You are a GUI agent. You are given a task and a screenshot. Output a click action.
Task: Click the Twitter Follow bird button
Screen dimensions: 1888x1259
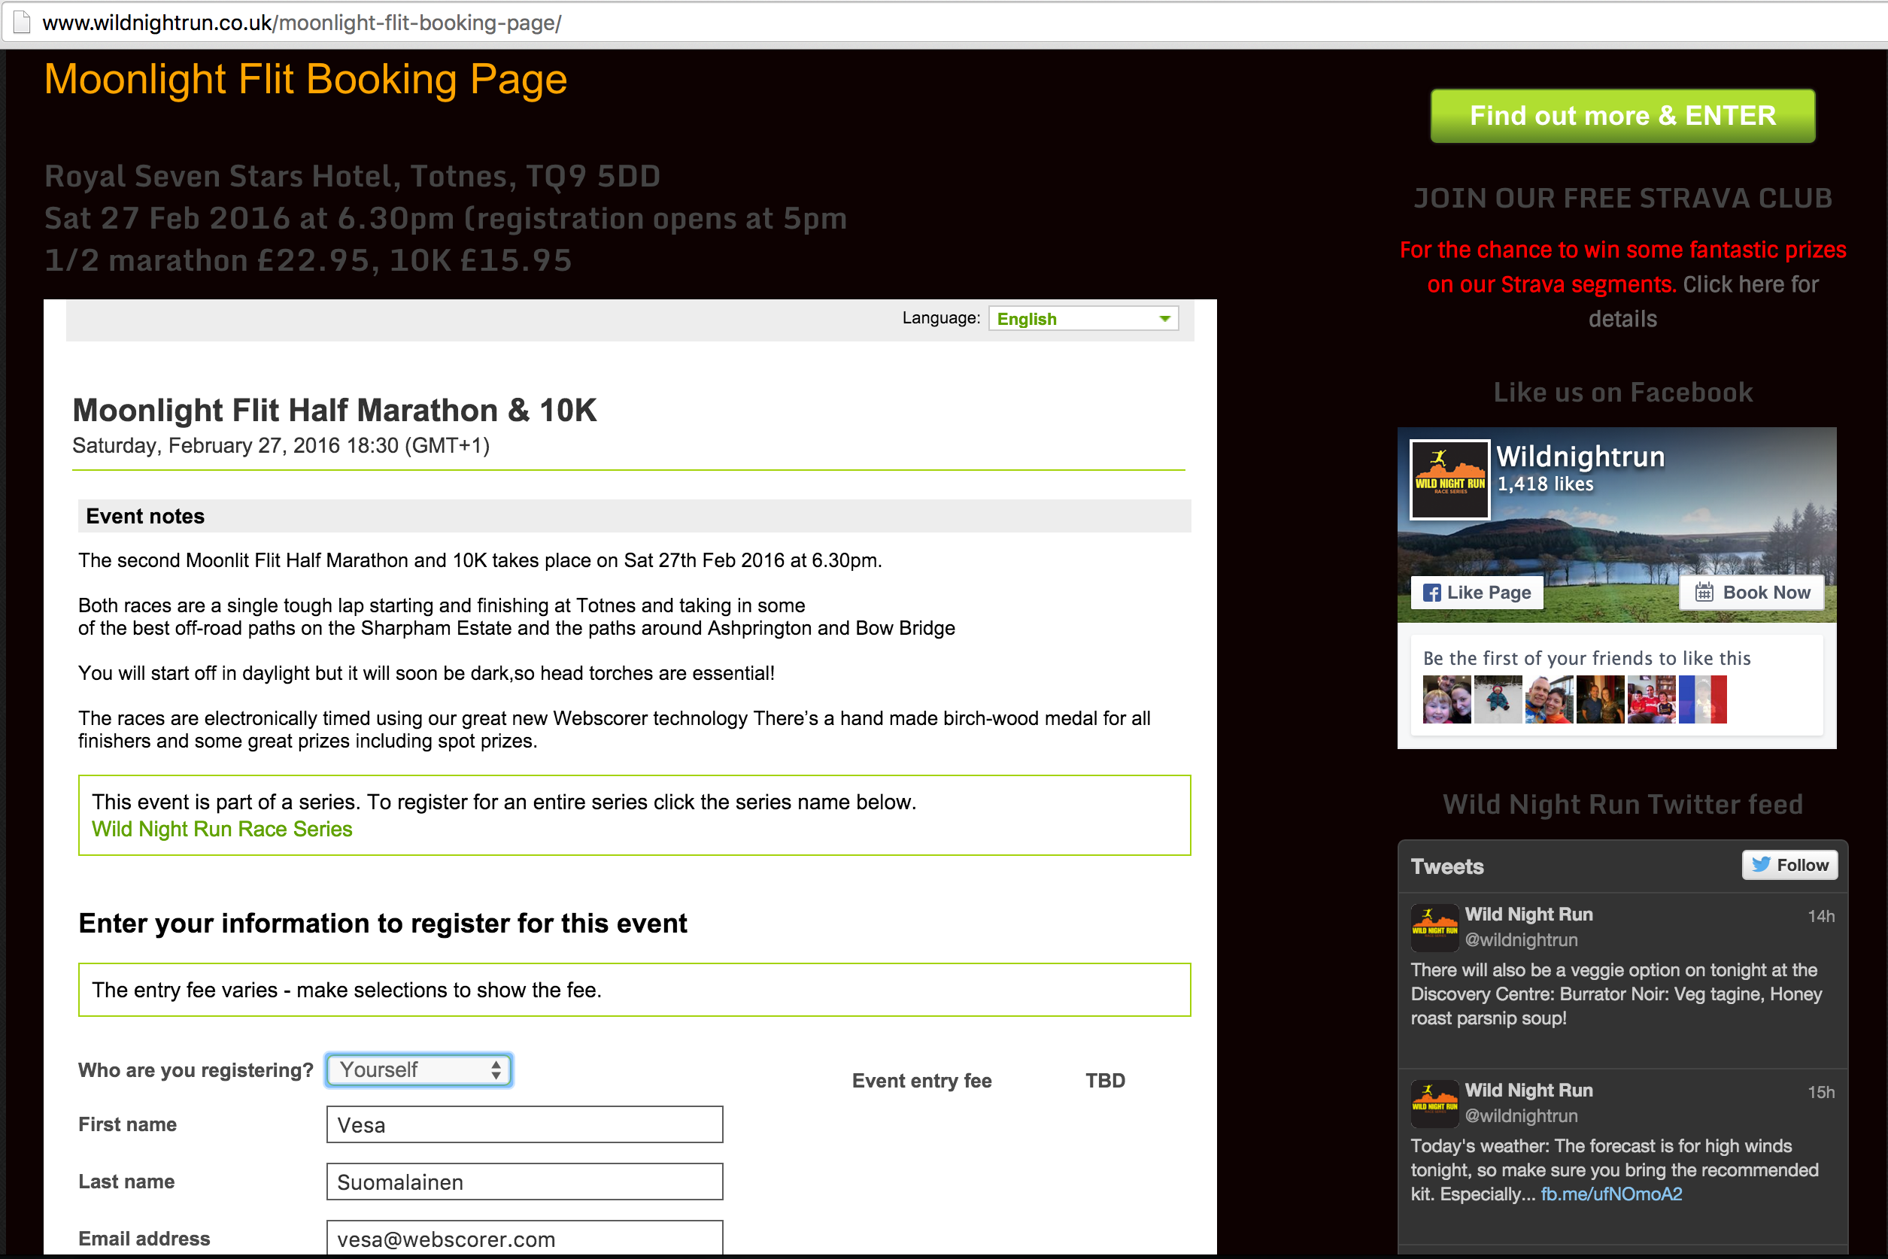pyautogui.click(x=1789, y=865)
